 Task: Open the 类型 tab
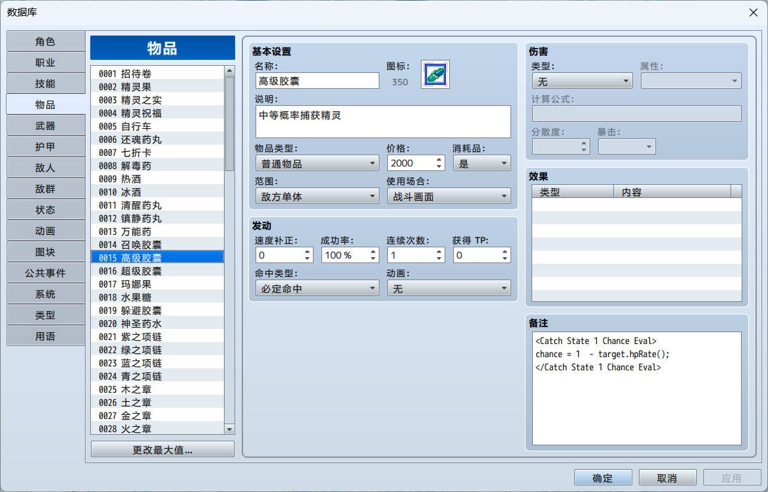tap(45, 315)
